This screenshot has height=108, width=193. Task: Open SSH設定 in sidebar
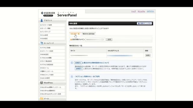tap(52, 38)
